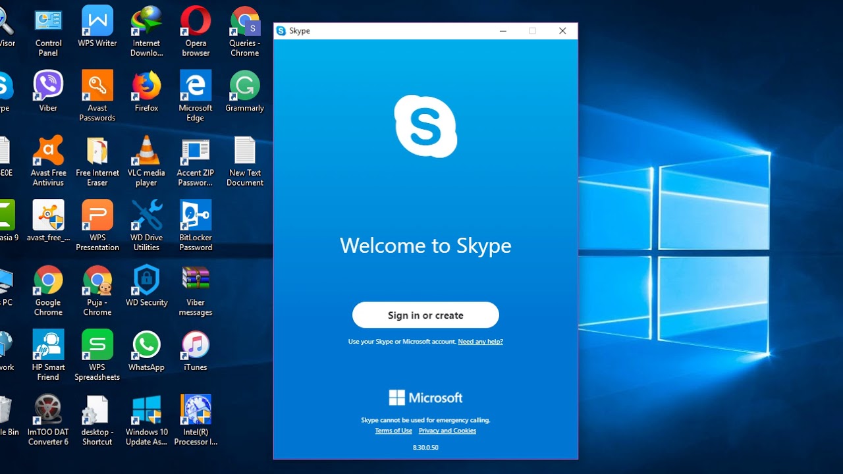Open the Need any help? link

point(480,342)
